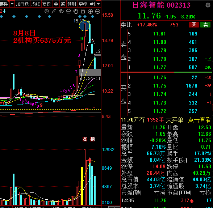
Task: Click the red arrow beside 317
Action: (192, 201)
